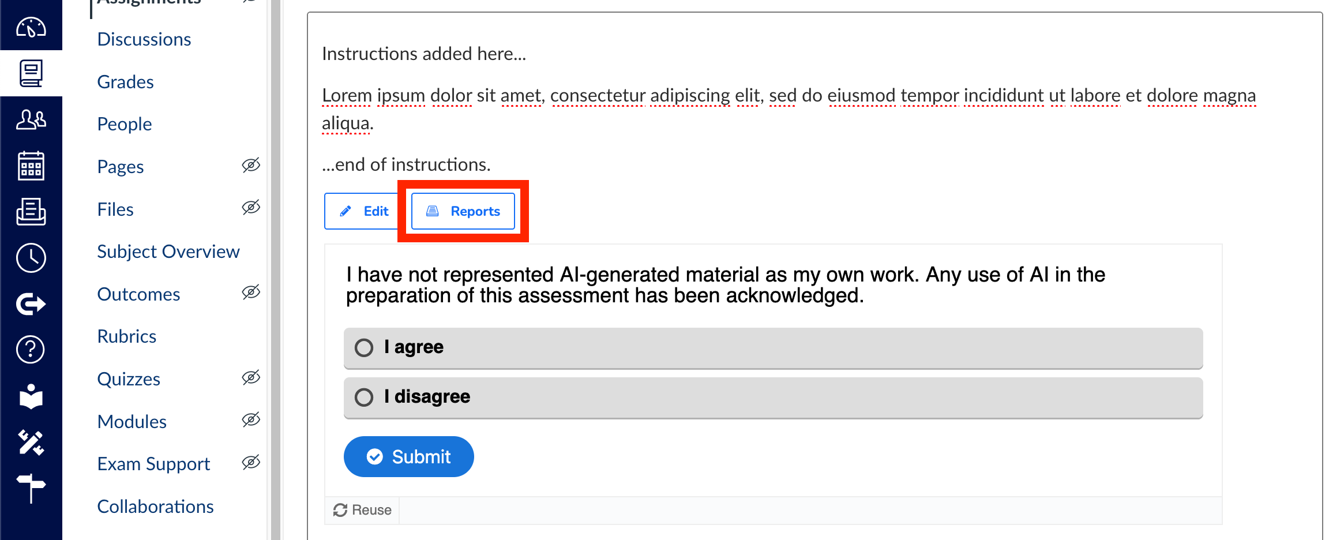This screenshot has height=540, width=1329.
Task: Submit the AI declaration response
Action: [x=409, y=457]
